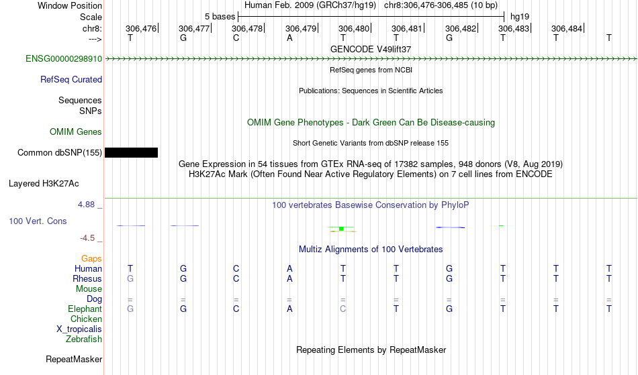Click the 306,484 ruler coordinate
This screenshot has width=638, height=375.
(567, 28)
